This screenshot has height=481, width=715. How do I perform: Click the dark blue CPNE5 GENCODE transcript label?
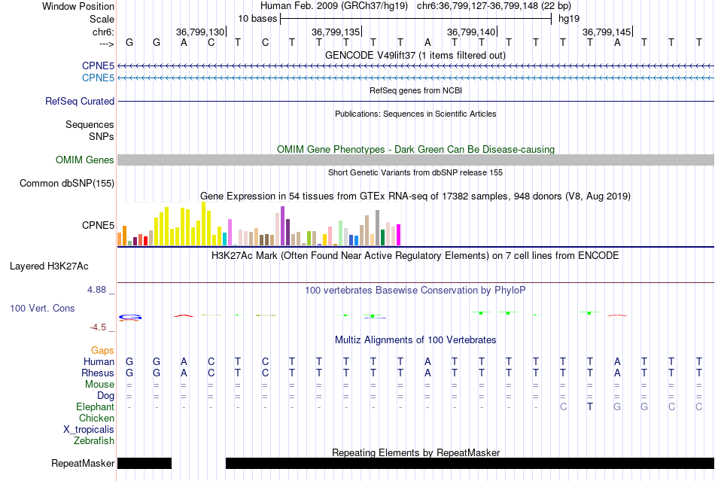pyautogui.click(x=98, y=66)
